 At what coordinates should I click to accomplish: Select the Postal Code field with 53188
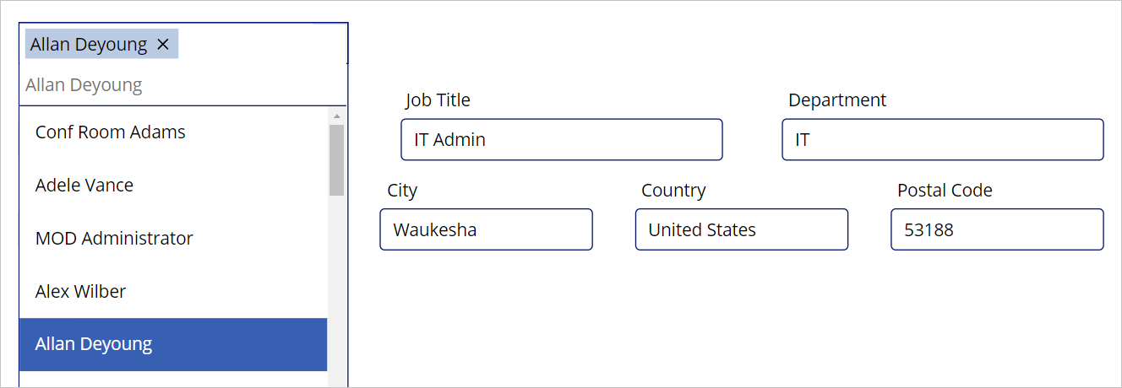997,229
